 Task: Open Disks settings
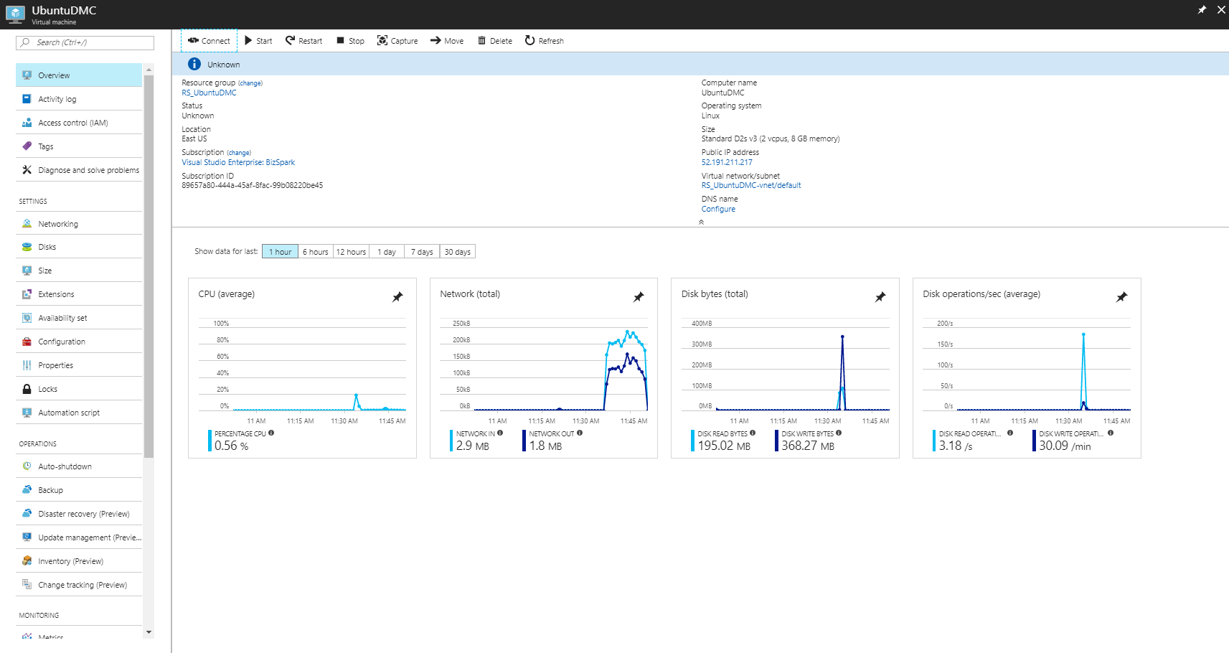click(x=79, y=247)
